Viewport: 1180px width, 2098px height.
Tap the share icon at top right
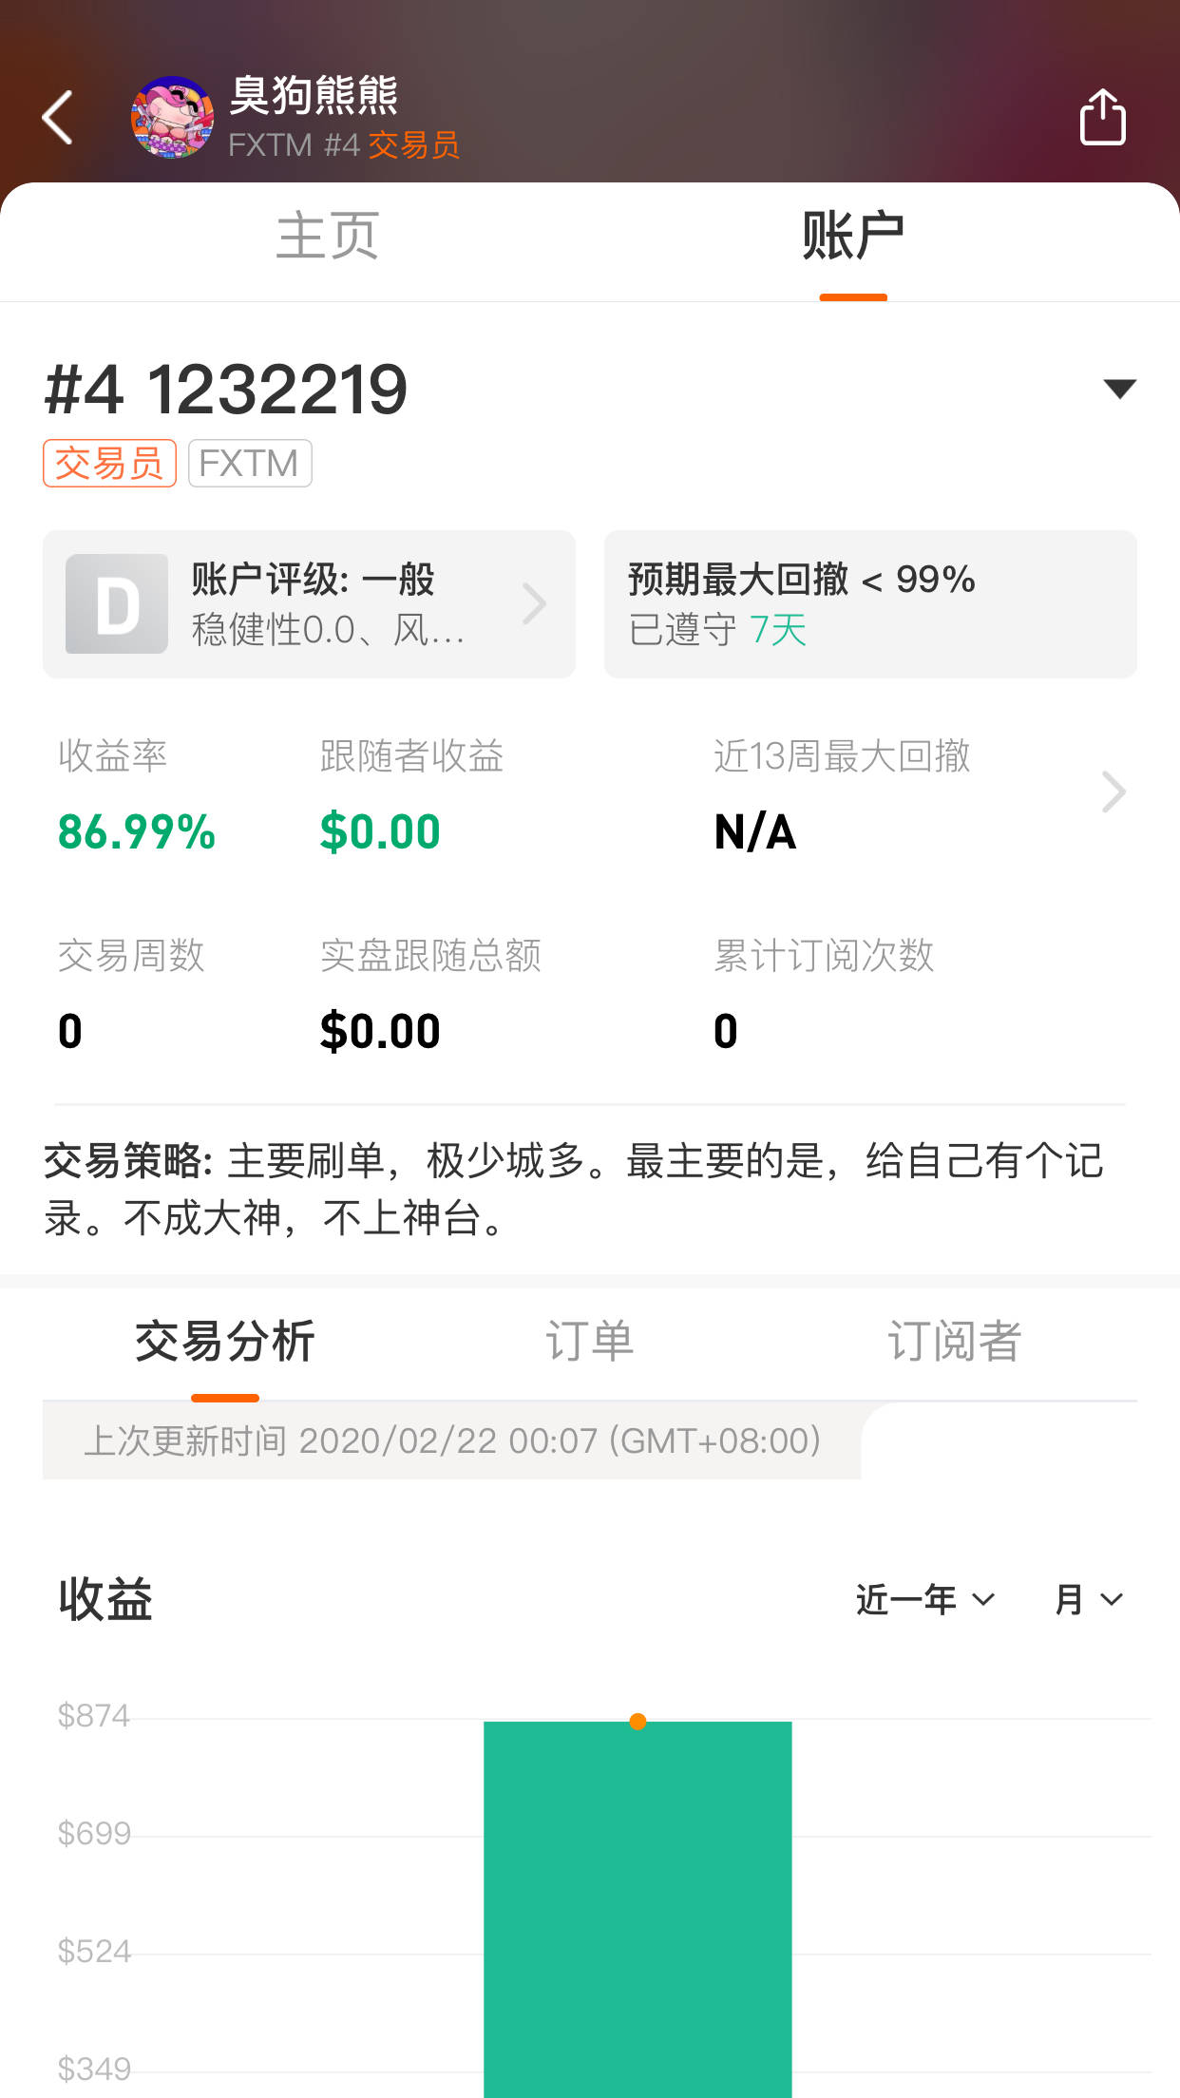pos(1102,118)
